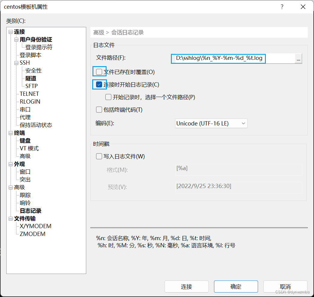The height and width of the screenshot is (297, 314).
Task: Collapse the 外观 tree node
Action: 10,164
